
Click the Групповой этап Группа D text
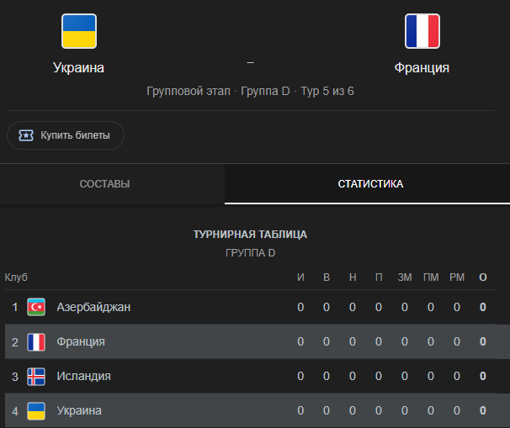[x=218, y=91]
